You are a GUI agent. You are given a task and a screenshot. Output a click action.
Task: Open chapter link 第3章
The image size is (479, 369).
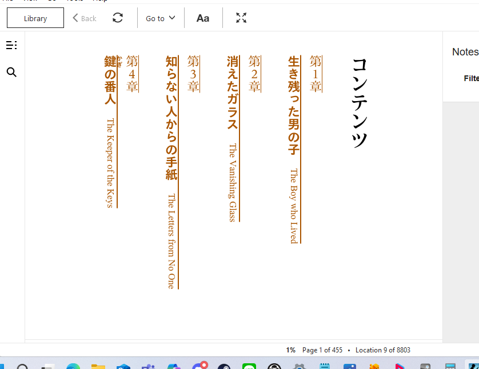(x=193, y=74)
